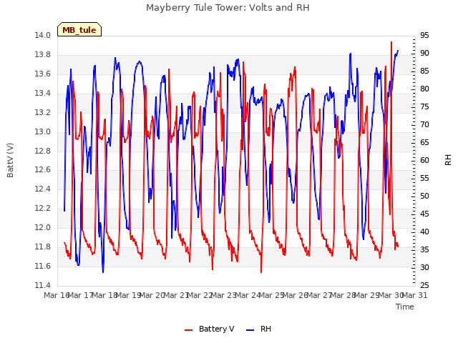The height and width of the screenshot is (343, 458).
Task: Click the 13.2 left axis value
Action: tap(42, 112)
